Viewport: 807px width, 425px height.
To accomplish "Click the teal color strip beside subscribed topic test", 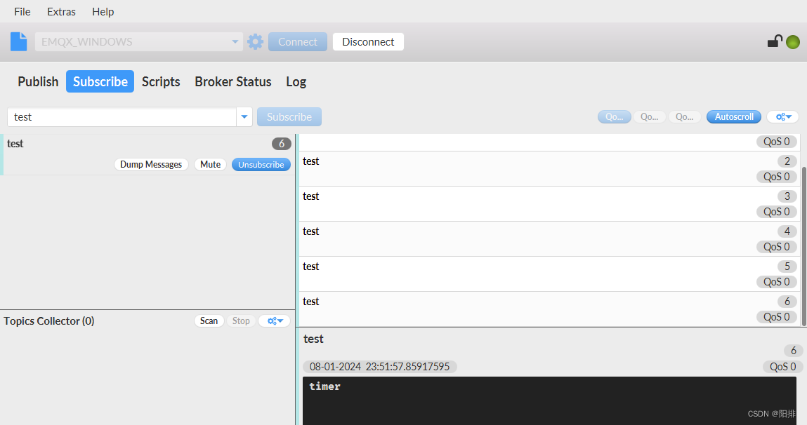I will (1, 154).
